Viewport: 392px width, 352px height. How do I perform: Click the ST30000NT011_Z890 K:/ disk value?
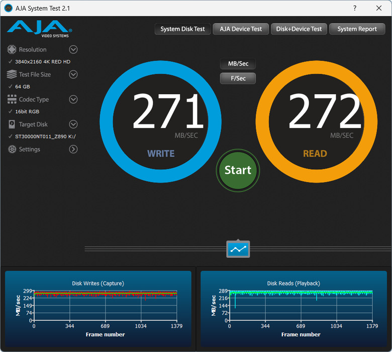coord(45,136)
